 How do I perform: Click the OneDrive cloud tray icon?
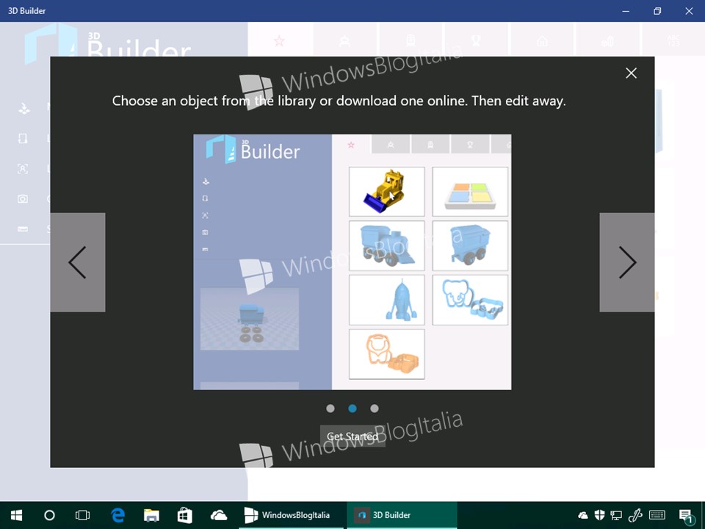tap(582, 516)
